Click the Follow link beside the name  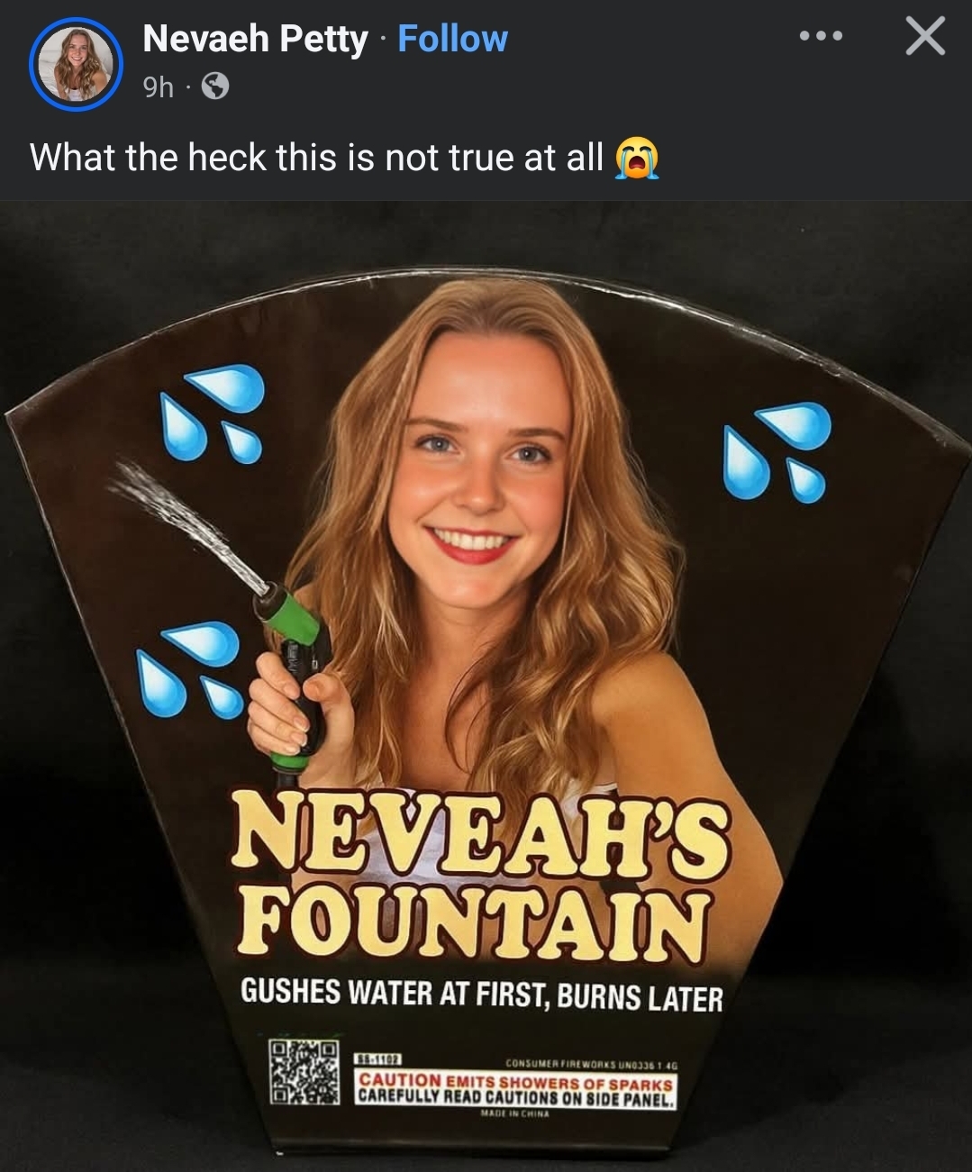[452, 39]
